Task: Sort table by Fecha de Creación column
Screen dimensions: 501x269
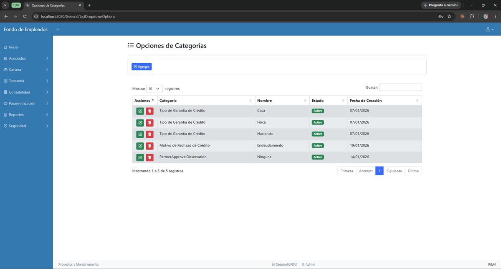Action: coord(385,100)
